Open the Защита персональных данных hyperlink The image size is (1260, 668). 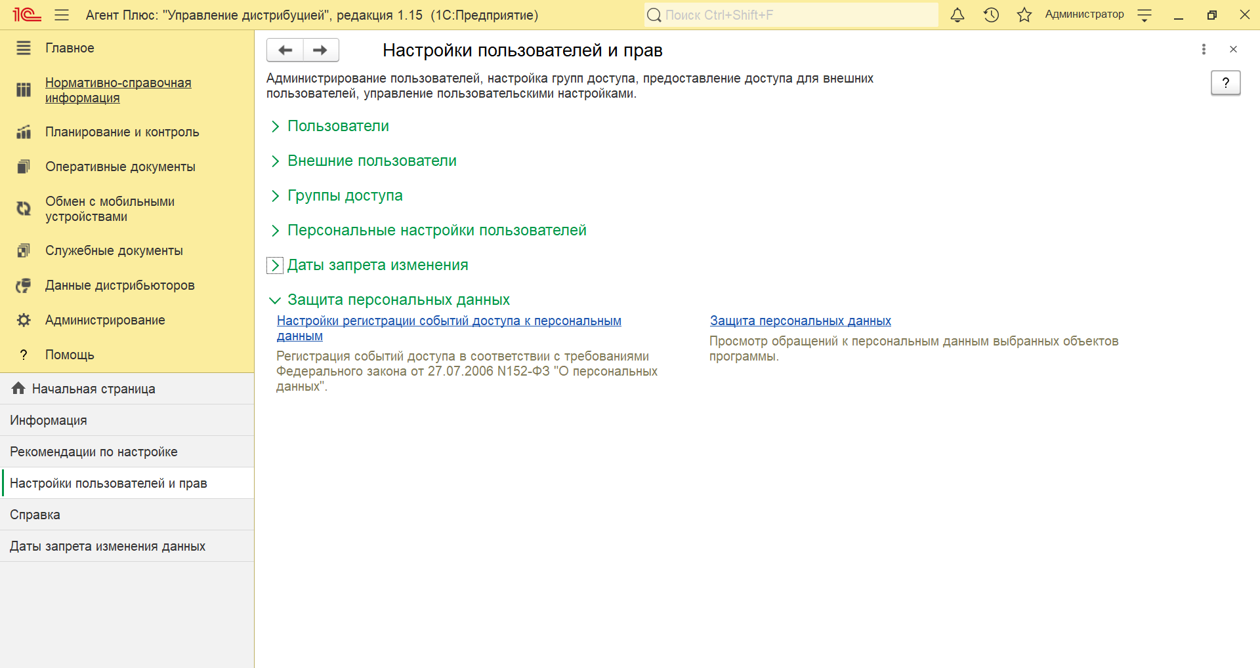[x=800, y=321]
